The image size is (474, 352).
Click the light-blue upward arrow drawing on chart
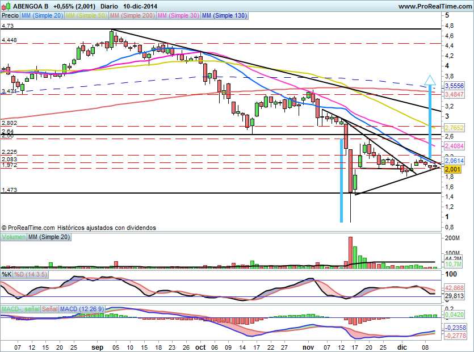coord(430,116)
